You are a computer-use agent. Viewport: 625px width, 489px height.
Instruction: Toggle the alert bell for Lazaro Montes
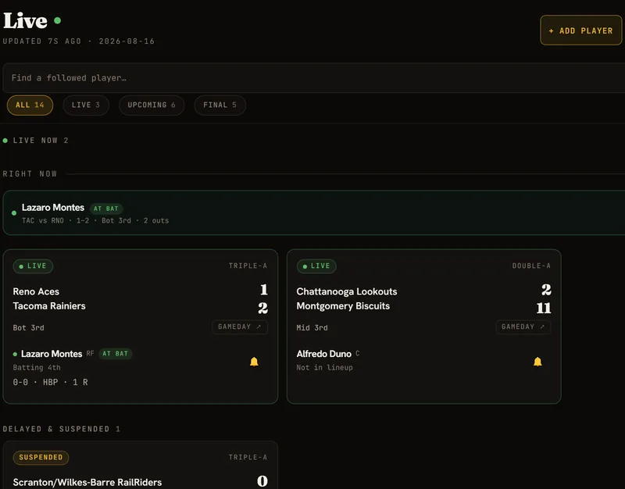click(254, 362)
